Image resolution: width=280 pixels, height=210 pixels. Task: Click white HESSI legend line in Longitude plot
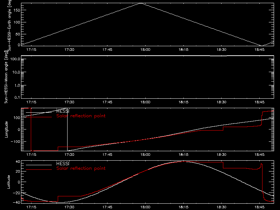click(x=39, y=112)
